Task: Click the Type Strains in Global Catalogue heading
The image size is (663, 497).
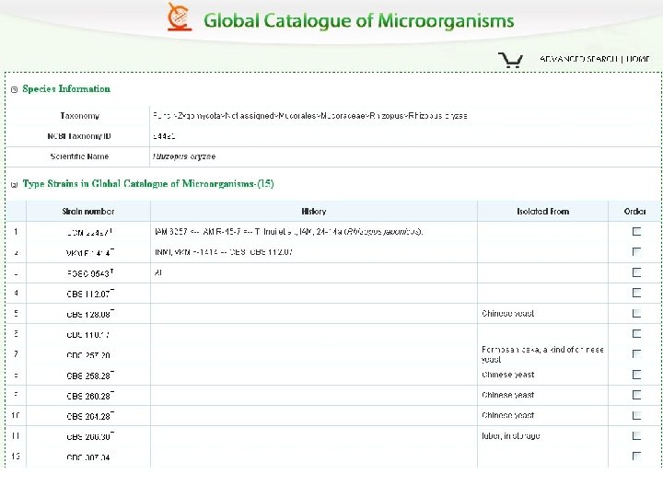Action: coord(148,184)
